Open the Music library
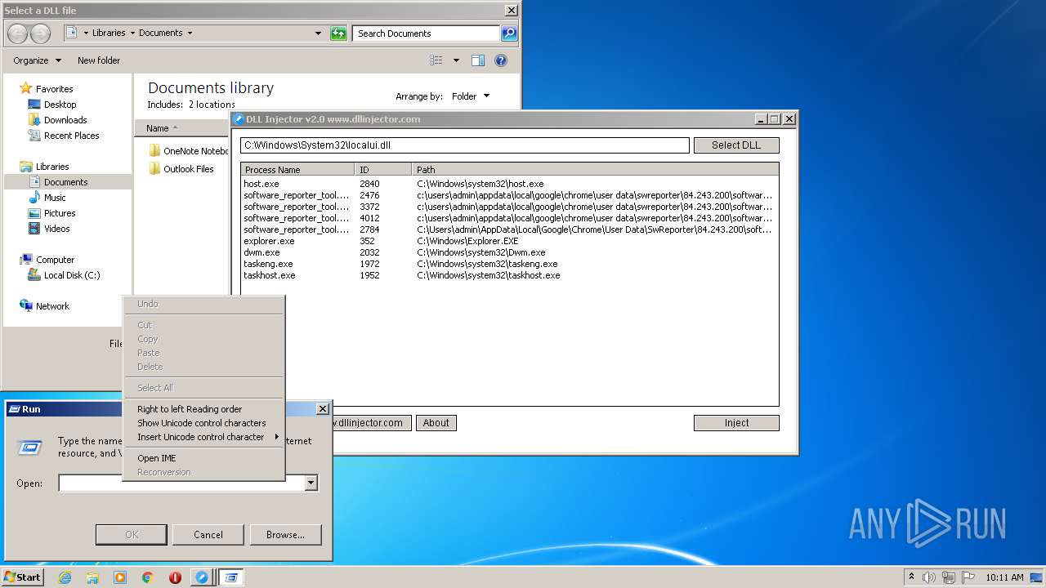Image resolution: width=1046 pixels, height=588 pixels. [x=55, y=198]
